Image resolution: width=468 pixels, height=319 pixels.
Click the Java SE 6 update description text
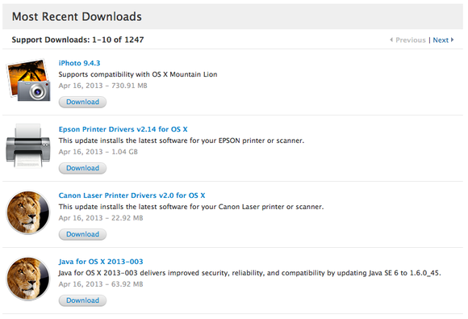click(x=249, y=273)
